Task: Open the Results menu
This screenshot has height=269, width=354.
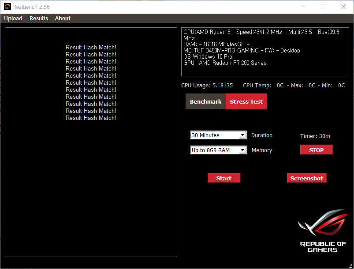Action: pyautogui.click(x=39, y=18)
